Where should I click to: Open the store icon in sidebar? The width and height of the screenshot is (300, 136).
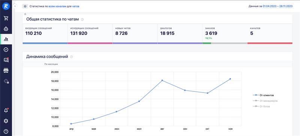tap(6, 70)
